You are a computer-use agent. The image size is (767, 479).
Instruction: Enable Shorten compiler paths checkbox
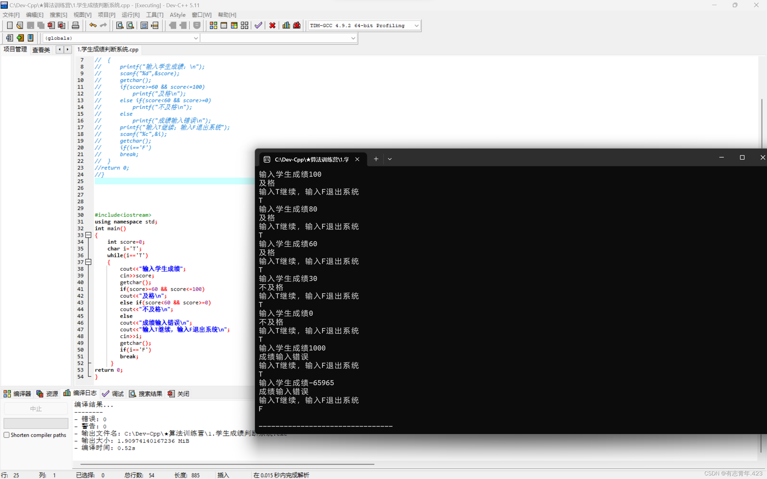pos(7,435)
